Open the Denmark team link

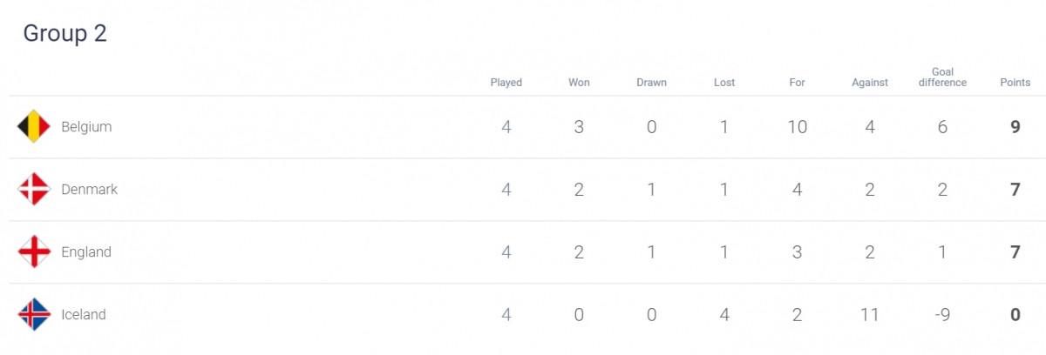coord(89,190)
